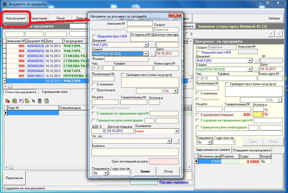Screen dimensions: 288x193
Task: Enable С издаване на гаранционна карта № in dialog
Action: (x=94, y=113)
